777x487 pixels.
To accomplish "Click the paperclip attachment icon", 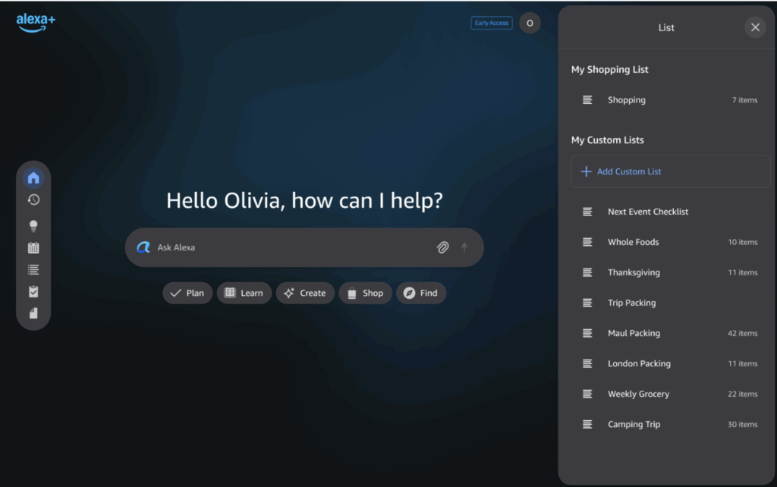I will pyautogui.click(x=442, y=247).
